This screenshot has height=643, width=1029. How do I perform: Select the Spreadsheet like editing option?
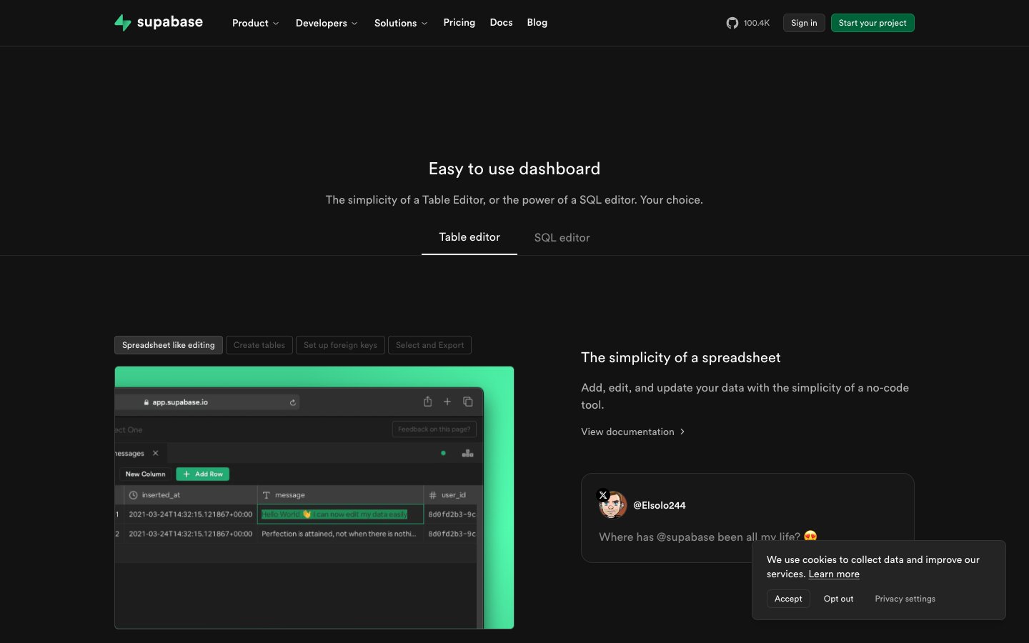pyautogui.click(x=168, y=345)
